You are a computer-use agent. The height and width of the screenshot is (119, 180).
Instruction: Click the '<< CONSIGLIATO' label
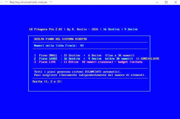148,59
